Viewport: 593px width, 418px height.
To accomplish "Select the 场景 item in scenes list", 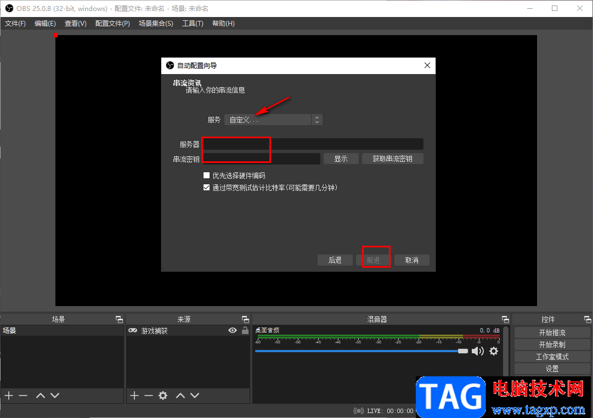I will coord(62,331).
